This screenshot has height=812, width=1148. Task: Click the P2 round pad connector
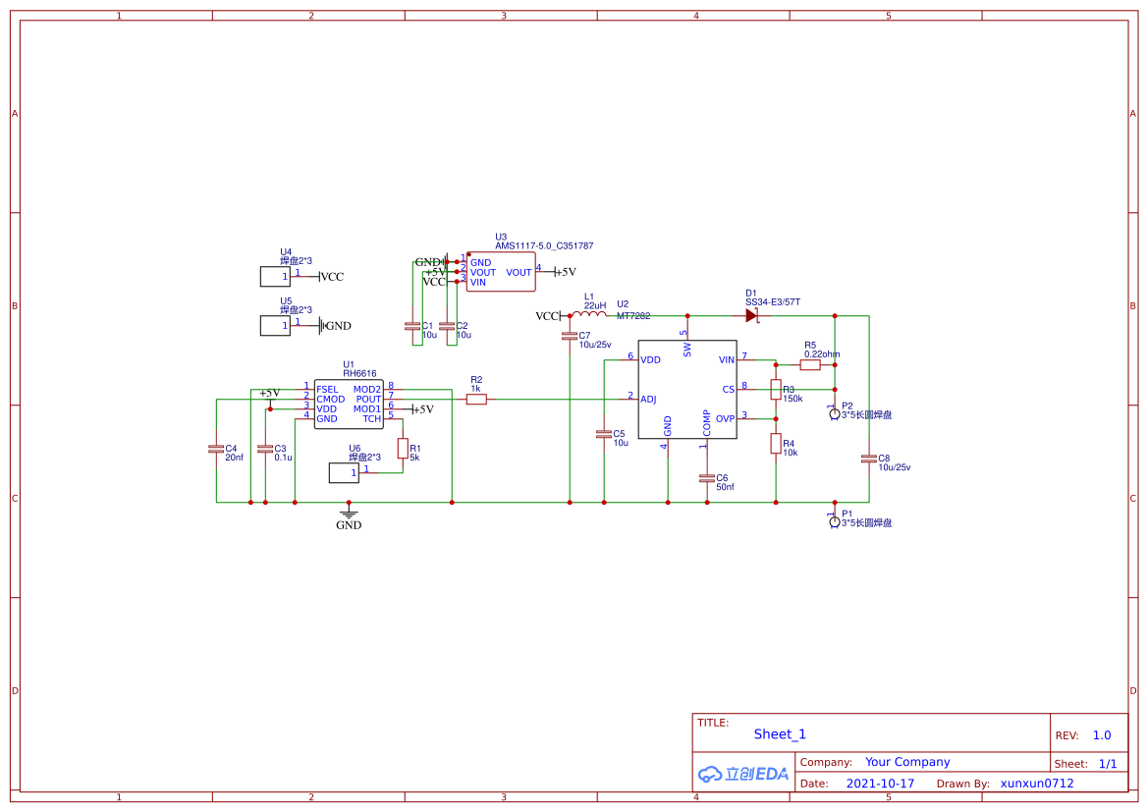tap(835, 414)
